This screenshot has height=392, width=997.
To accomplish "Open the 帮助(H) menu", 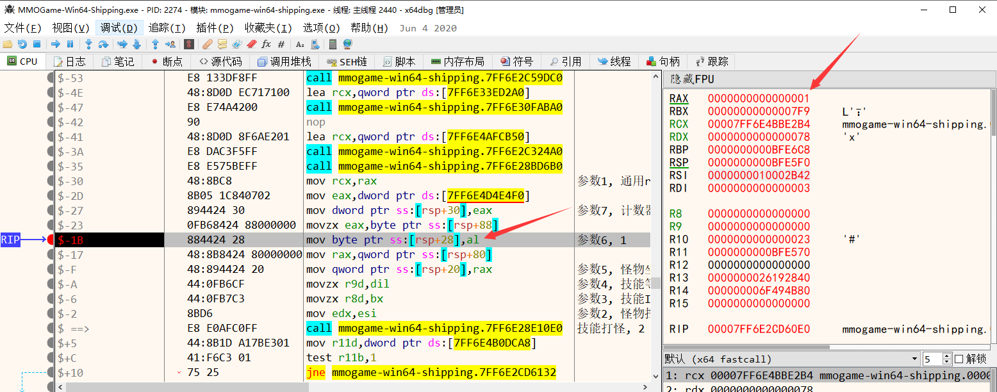I will pos(369,28).
